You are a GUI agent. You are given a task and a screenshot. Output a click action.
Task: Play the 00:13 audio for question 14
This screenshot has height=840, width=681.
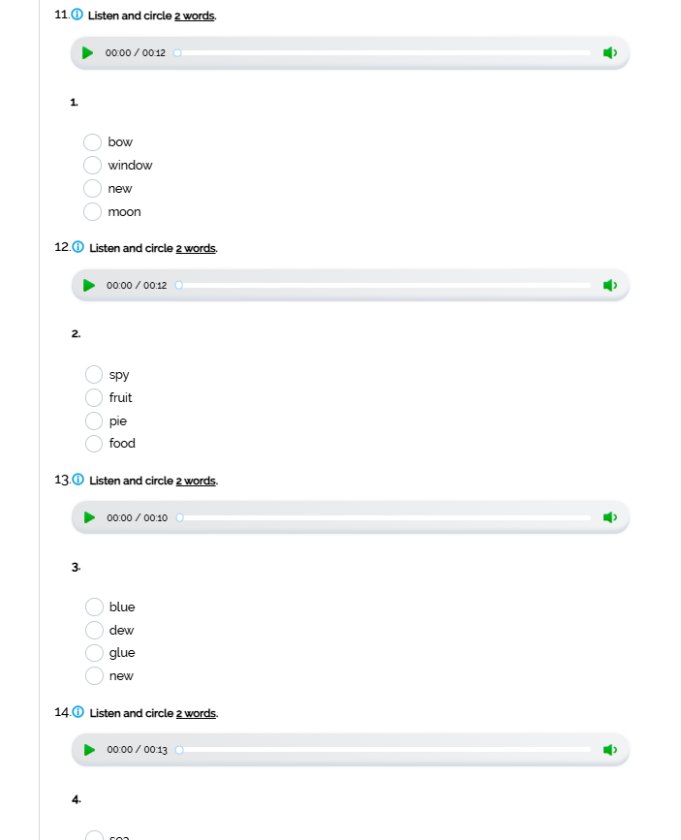89,750
